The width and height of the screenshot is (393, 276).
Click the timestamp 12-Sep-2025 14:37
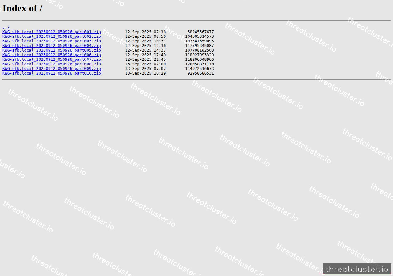(x=146, y=50)
